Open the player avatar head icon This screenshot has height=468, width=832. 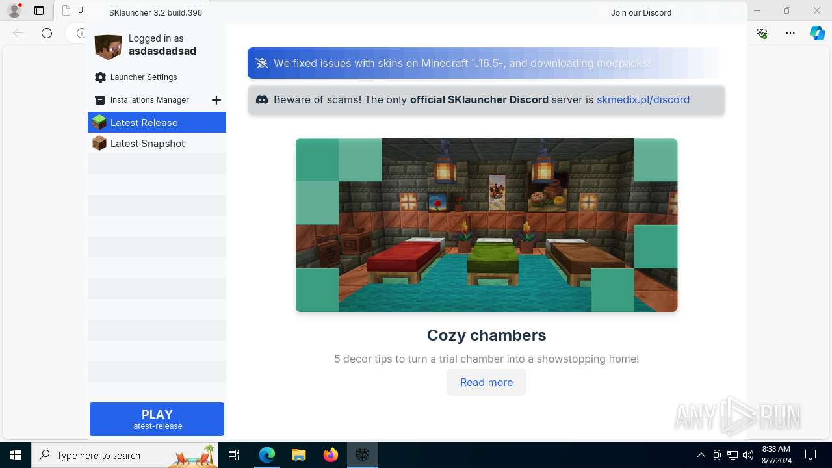(x=108, y=47)
